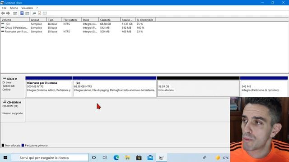Sort by the Capacità column header

(x=109, y=20)
